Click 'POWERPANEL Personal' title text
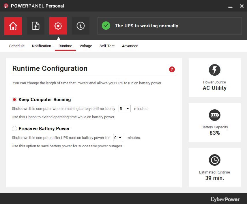Viewport: 247px width, 204px height. (x=37, y=6)
